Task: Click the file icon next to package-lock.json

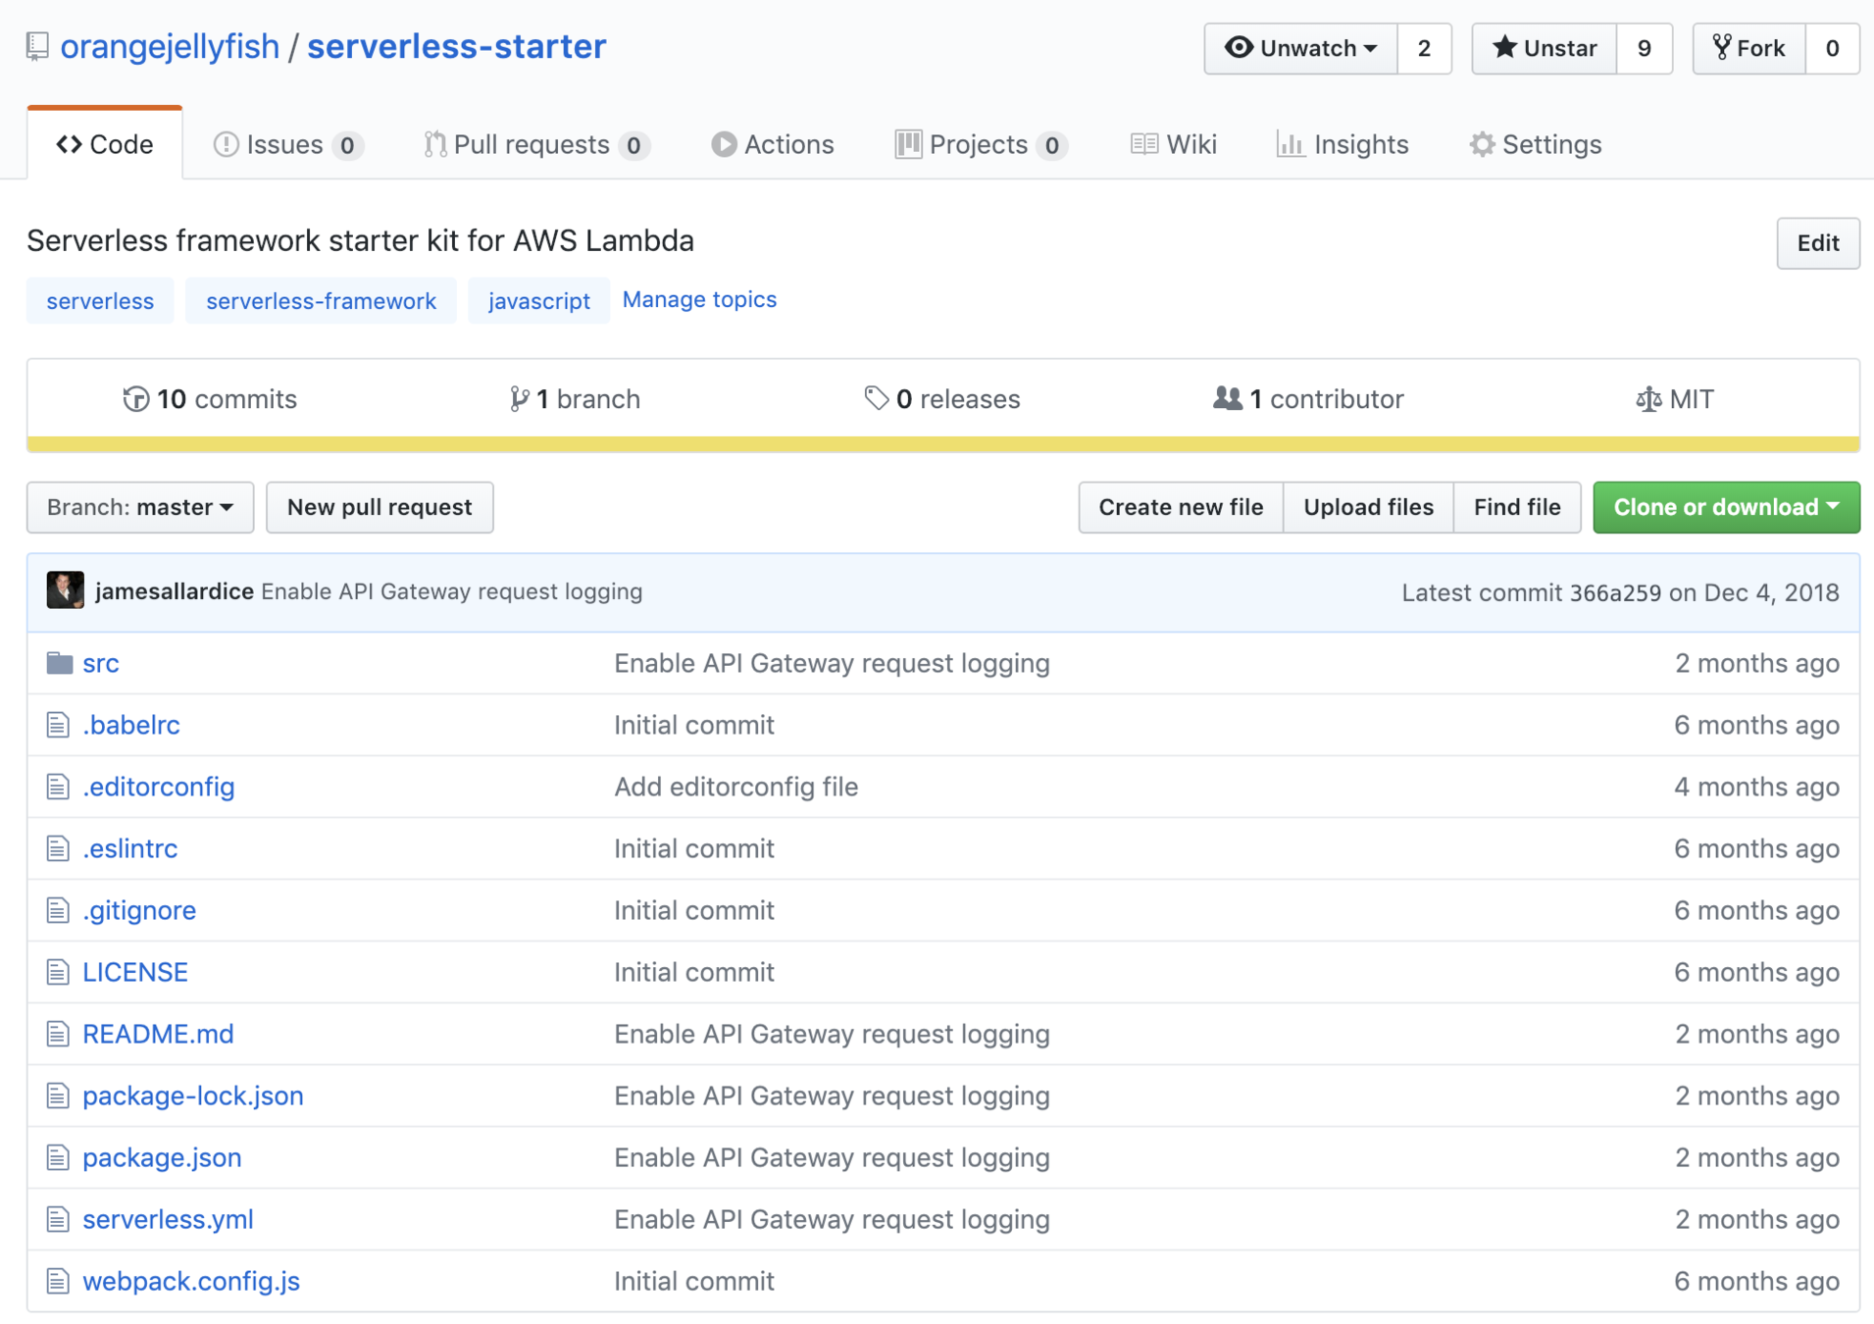Action: tap(58, 1096)
